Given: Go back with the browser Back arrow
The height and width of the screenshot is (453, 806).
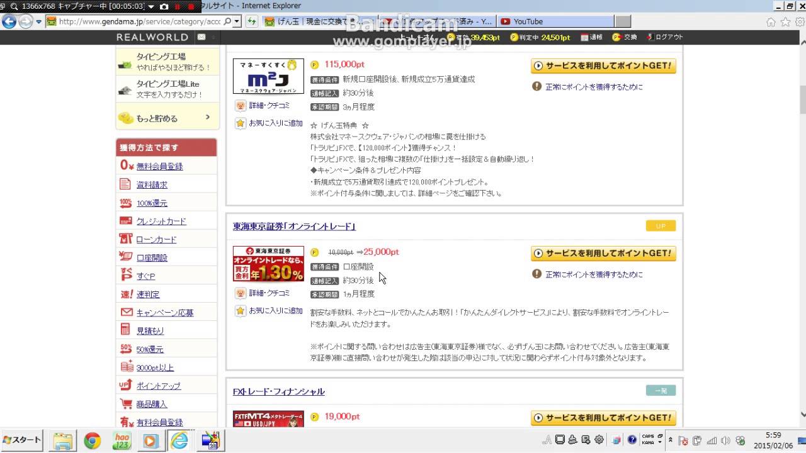Looking at the screenshot, I should click(x=9, y=21).
